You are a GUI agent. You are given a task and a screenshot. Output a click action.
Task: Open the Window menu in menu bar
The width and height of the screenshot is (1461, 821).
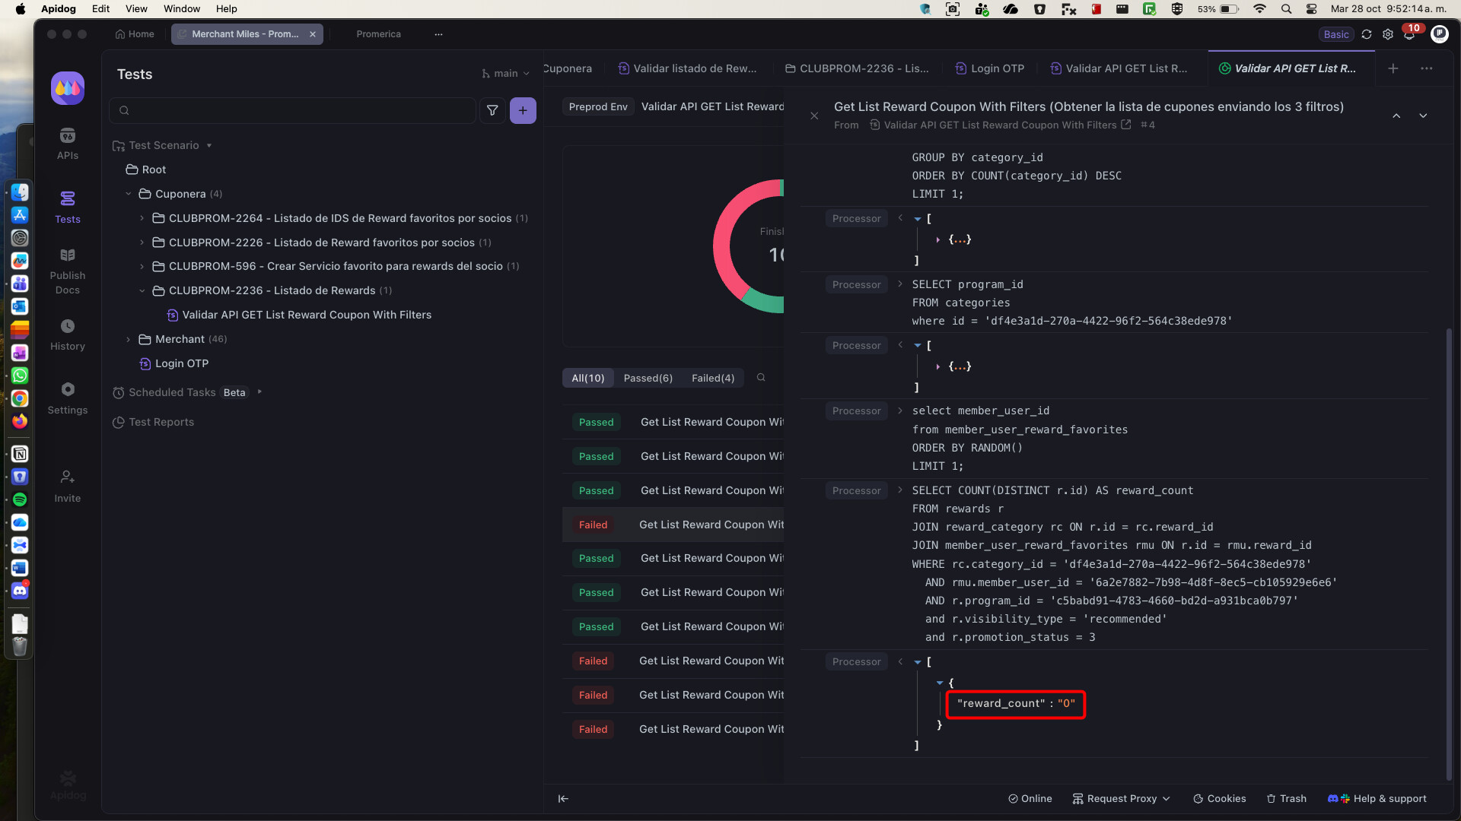[x=181, y=8]
